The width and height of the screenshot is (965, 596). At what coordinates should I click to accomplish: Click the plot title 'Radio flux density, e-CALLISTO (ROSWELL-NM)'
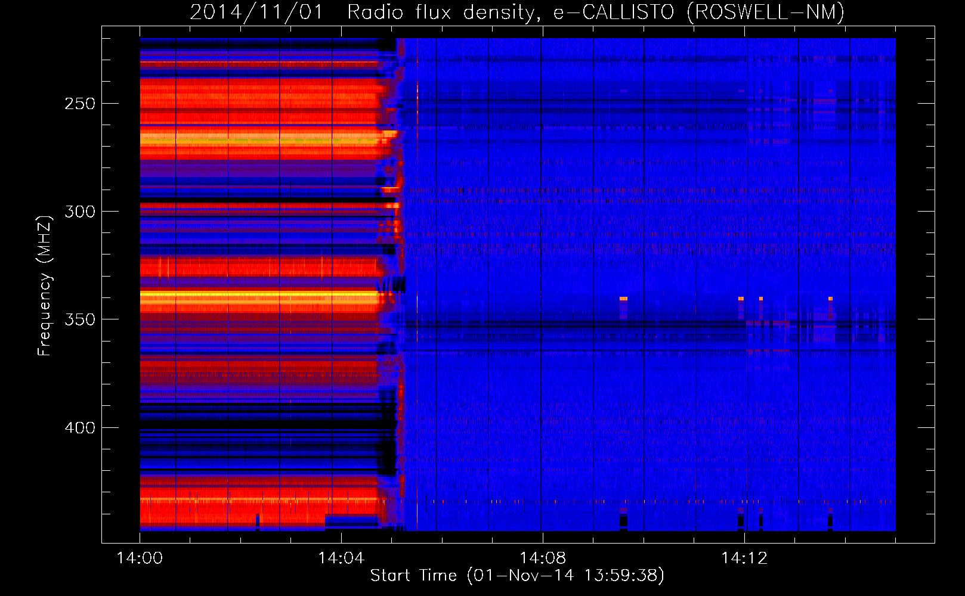[x=596, y=12]
